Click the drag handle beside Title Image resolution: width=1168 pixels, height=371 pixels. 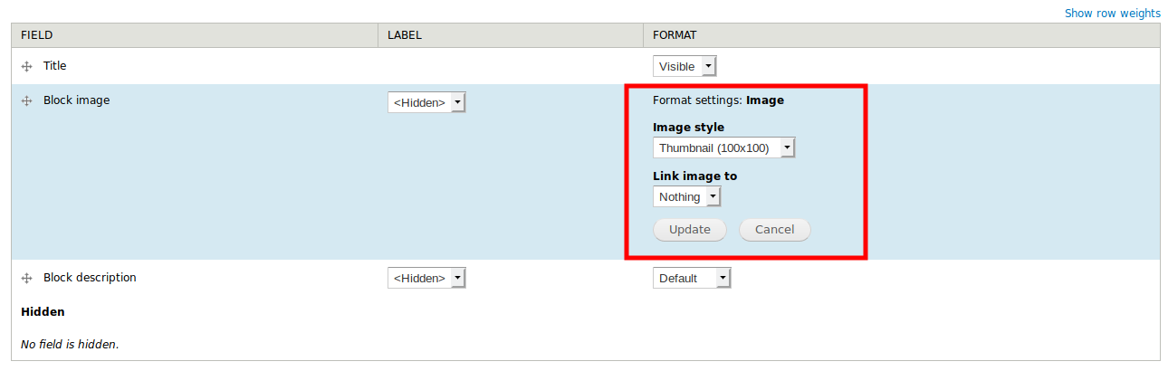[x=26, y=67]
